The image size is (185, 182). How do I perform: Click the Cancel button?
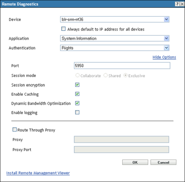163,162
